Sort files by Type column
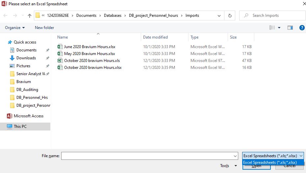The height and width of the screenshot is (173, 306). point(194,37)
